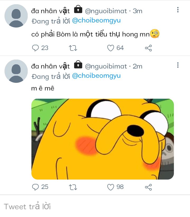Share the "m ê mê" tweet
The height and width of the screenshot is (217, 190).
click(148, 187)
